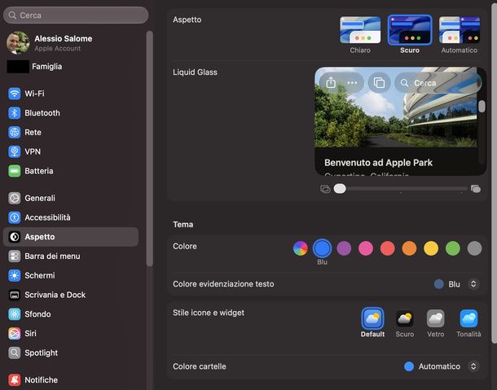This screenshot has width=497, height=390.
Task: Click the sidebar scrollbar
Action: click(150, 148)
